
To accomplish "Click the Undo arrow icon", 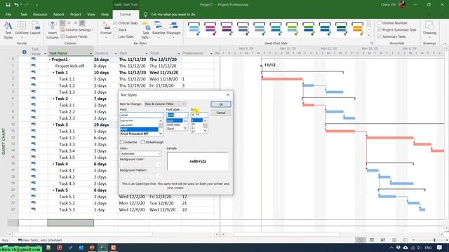I will pyautogui.click(x=16, y=5).
